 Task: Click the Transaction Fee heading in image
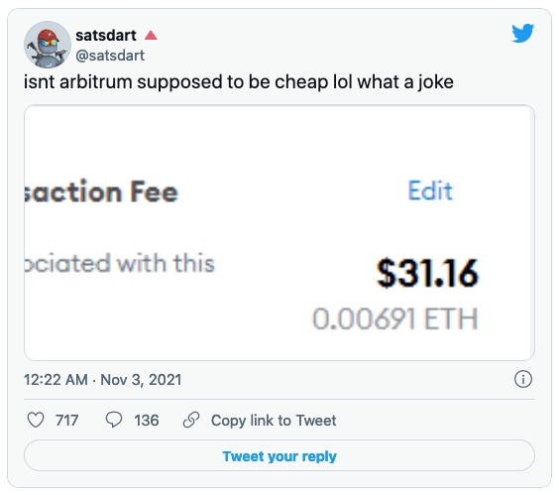tap(101, 192)
